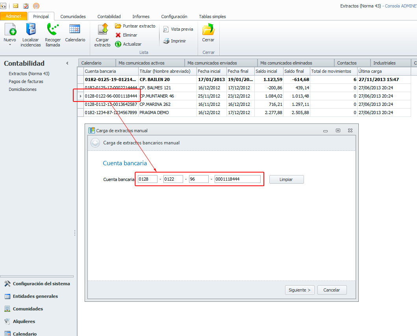
Task: Click Recoger llamada phone icon
Action: click(x=52, y=30)
